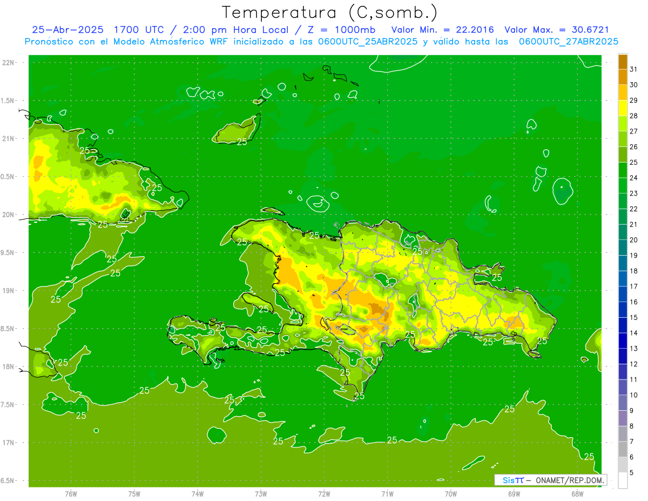Viewport: 648px width, 501px height.
Task: Click the '69W' longitude axis label
Action: coord(514,493)
